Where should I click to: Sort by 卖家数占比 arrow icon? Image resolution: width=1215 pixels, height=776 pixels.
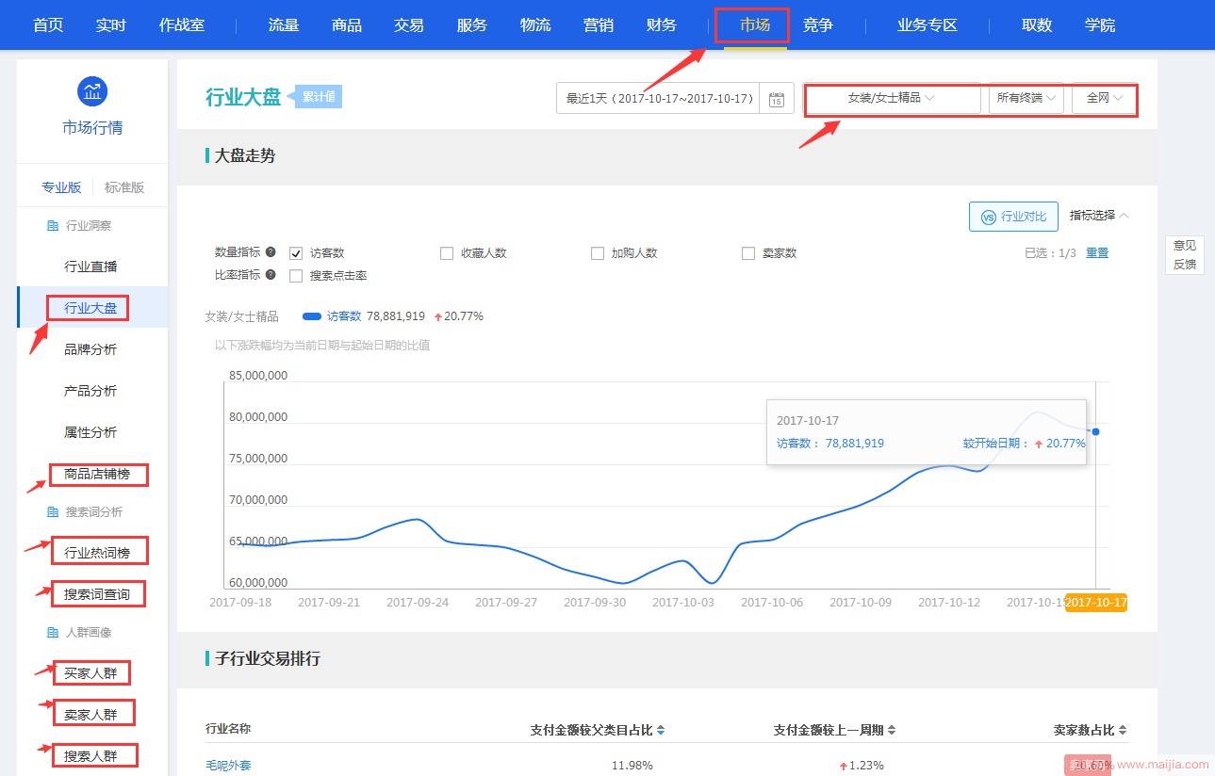tap(1123, 730)
